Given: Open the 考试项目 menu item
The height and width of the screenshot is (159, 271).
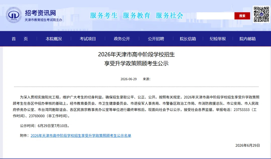Looking at the screenshot, I should (88, 39).
